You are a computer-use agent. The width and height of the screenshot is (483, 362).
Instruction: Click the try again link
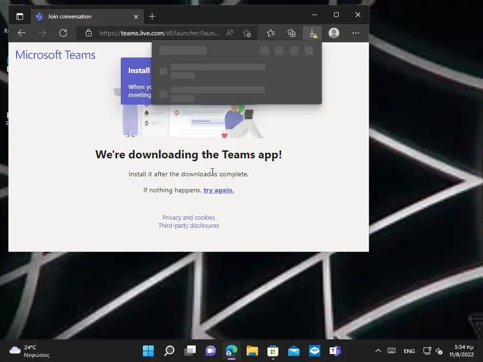click(219, 190)
